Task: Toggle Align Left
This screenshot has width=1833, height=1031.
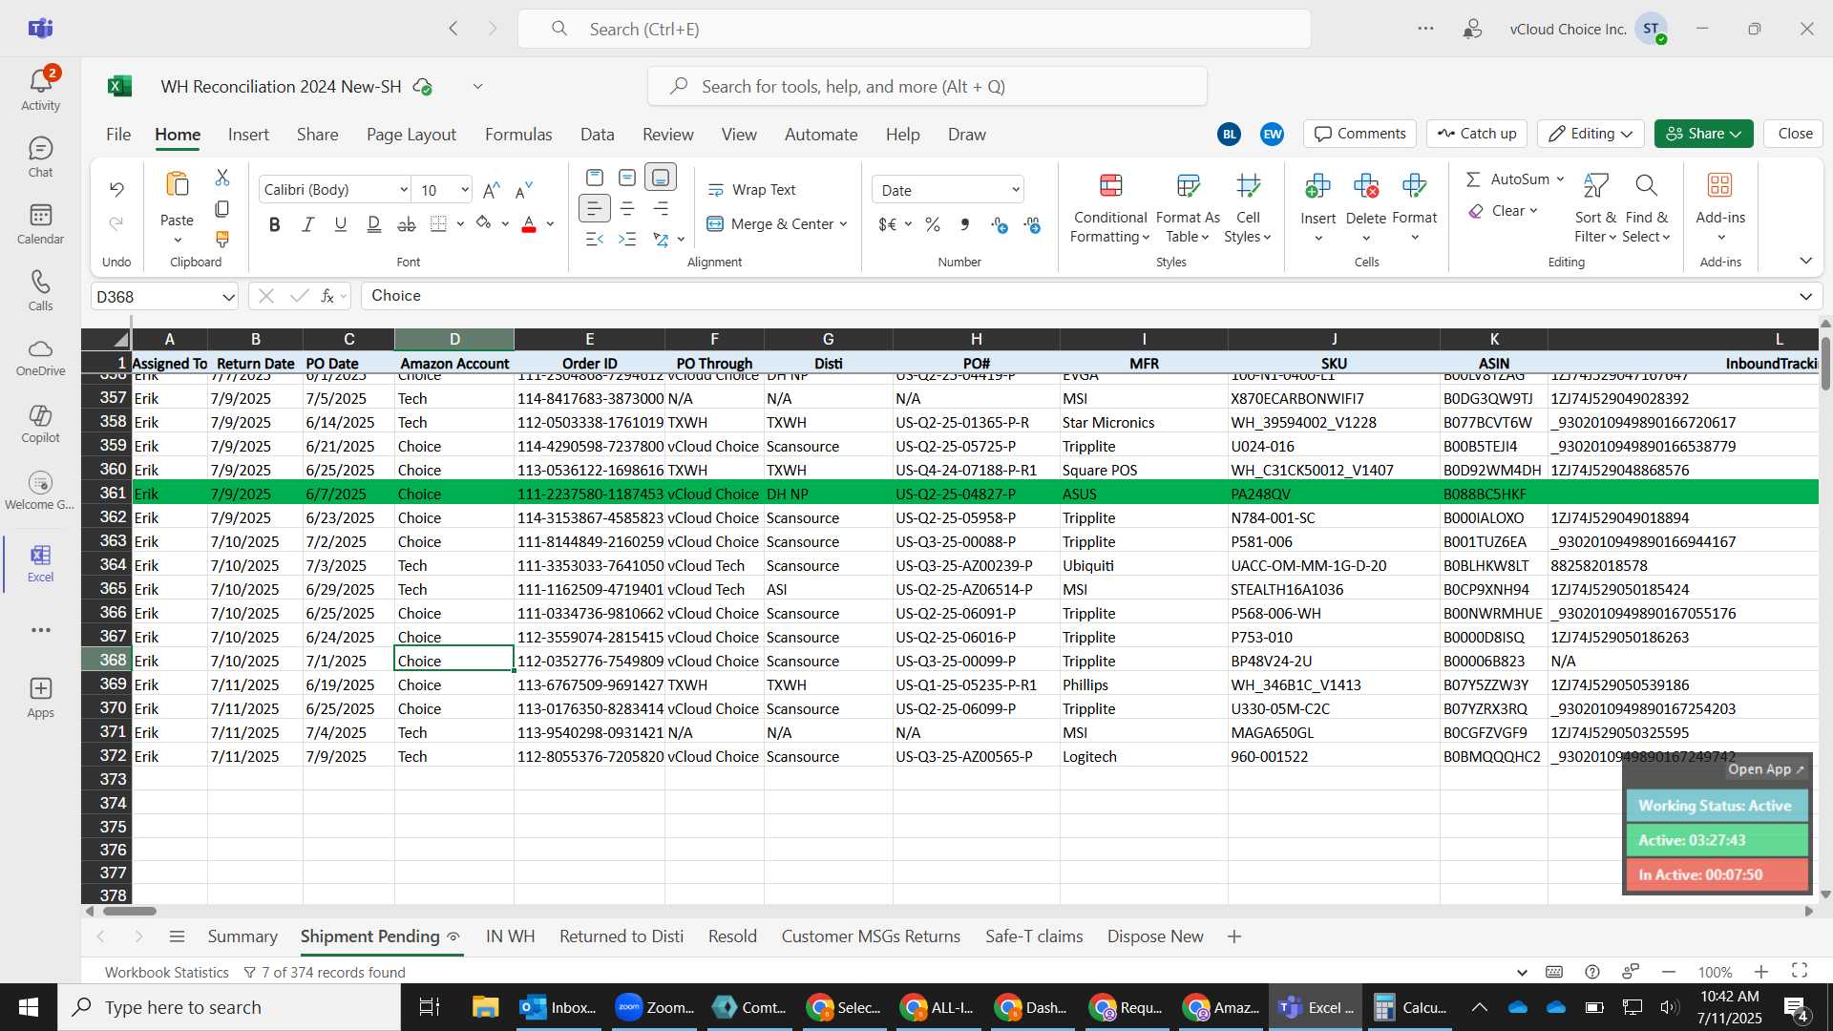Action: tap(594, 208)
